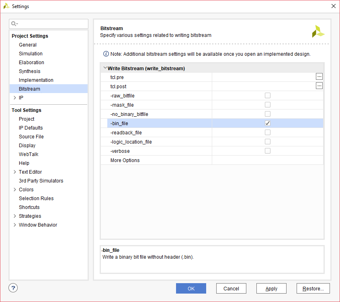Uncheck the -bin_file checkbox
Image resolution: width=340 pixels, height=302 pixels.
tap(268, 123)
